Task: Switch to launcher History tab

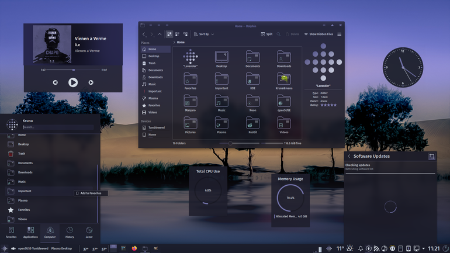Action: [70, 233]
